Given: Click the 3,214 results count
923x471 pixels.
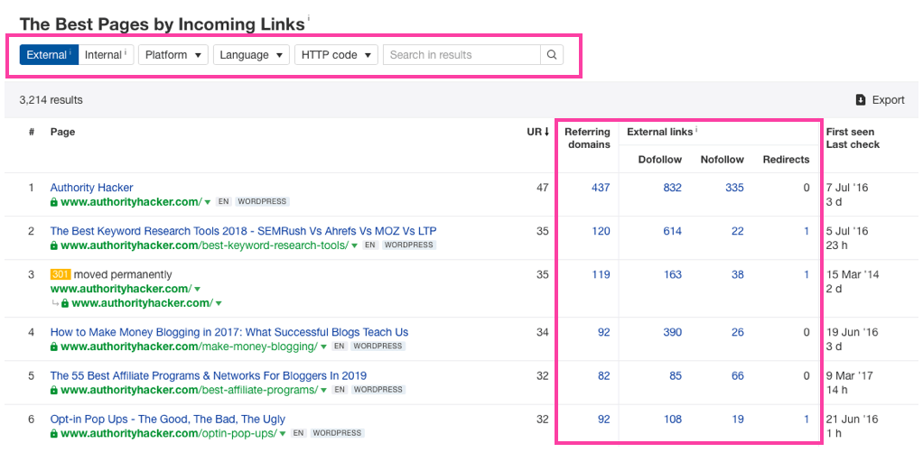Looking at the screenshot, I should coord(51,100).
